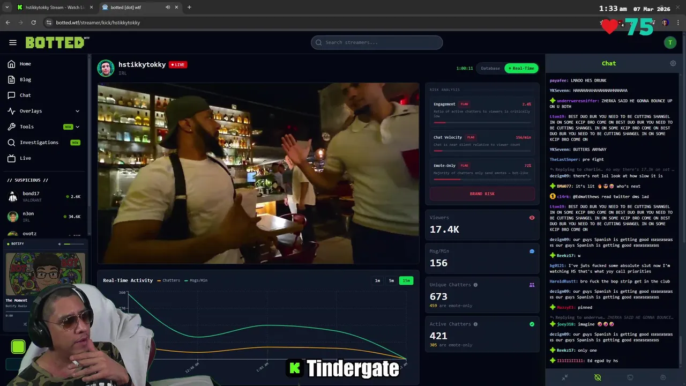
Task: Toggle the Msgs/Min series in the chart legend
Action: coord(196,280)
